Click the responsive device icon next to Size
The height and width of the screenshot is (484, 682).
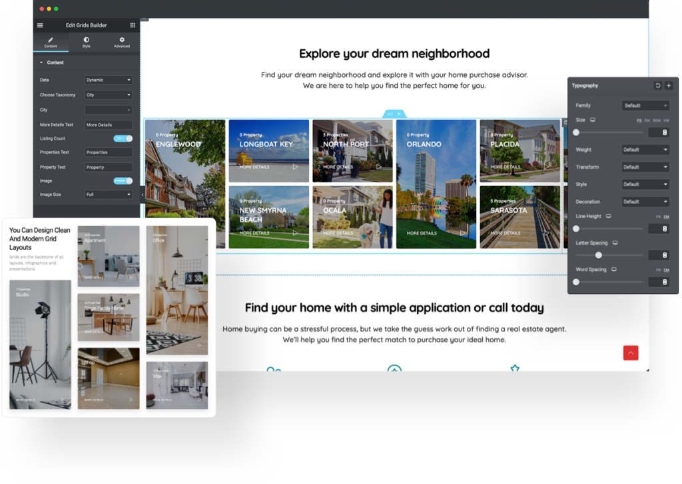593,120
